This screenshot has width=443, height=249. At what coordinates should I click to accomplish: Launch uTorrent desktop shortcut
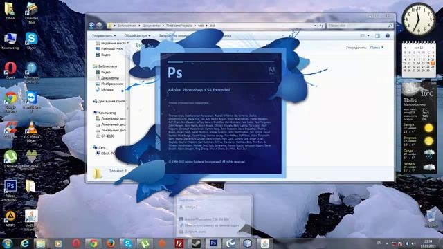click(x=10, y=159)
